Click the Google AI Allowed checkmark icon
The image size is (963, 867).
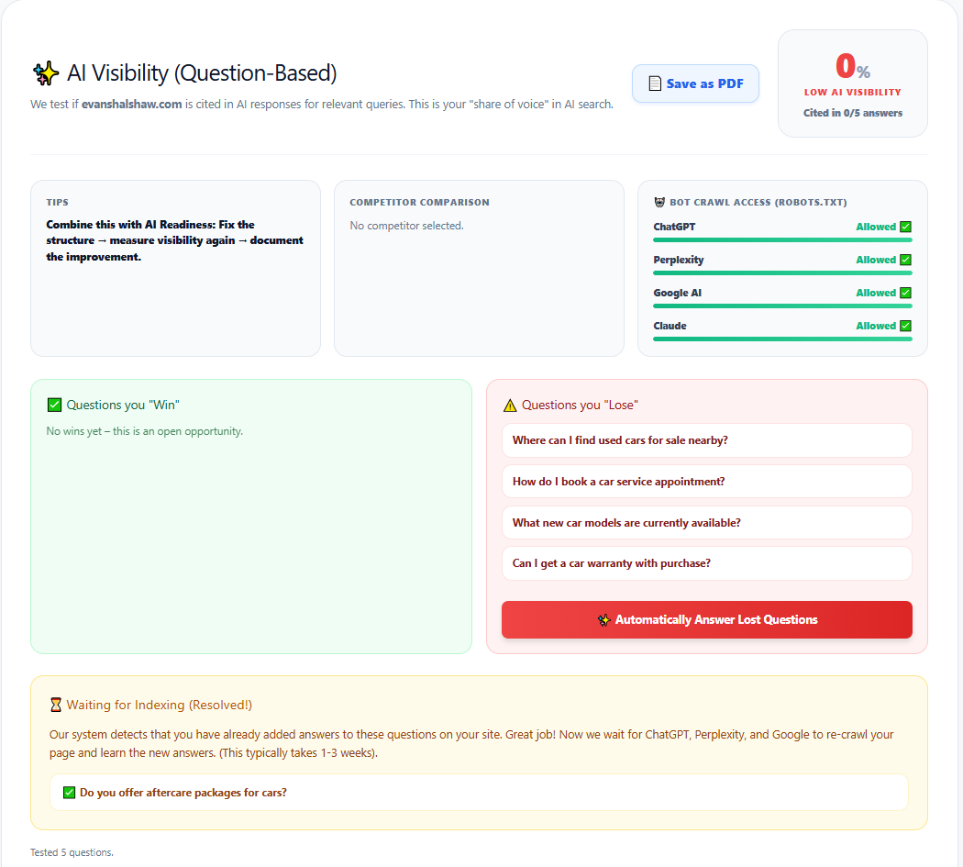coord(905,293)
